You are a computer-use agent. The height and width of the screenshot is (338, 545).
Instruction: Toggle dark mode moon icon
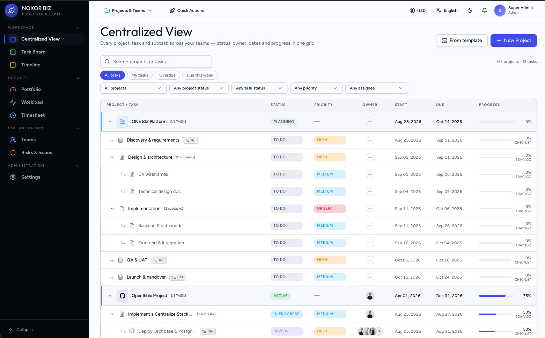[x=470, y=10]
